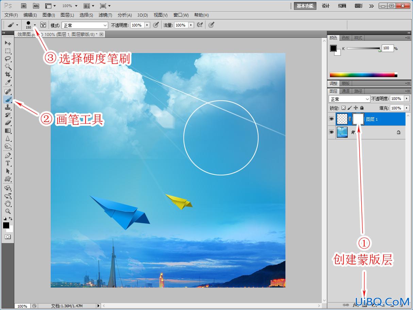Switch to the 路径 tab
Screen dimensions: 413x310
(358, 91)
